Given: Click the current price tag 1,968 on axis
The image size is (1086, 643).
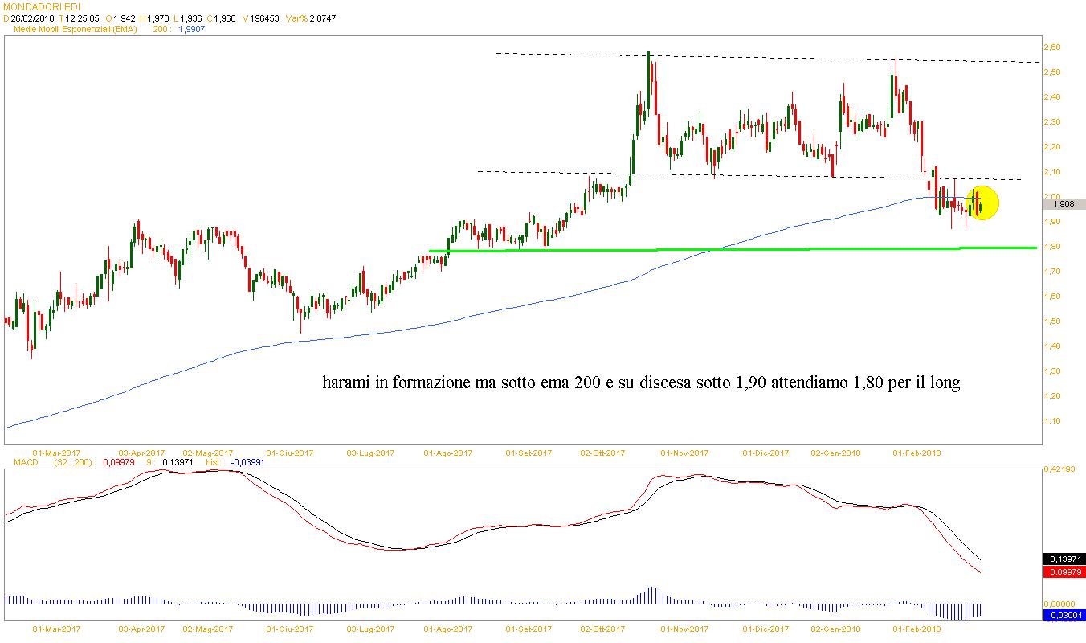Looking at the screenshot, I should click(1063, 204).
